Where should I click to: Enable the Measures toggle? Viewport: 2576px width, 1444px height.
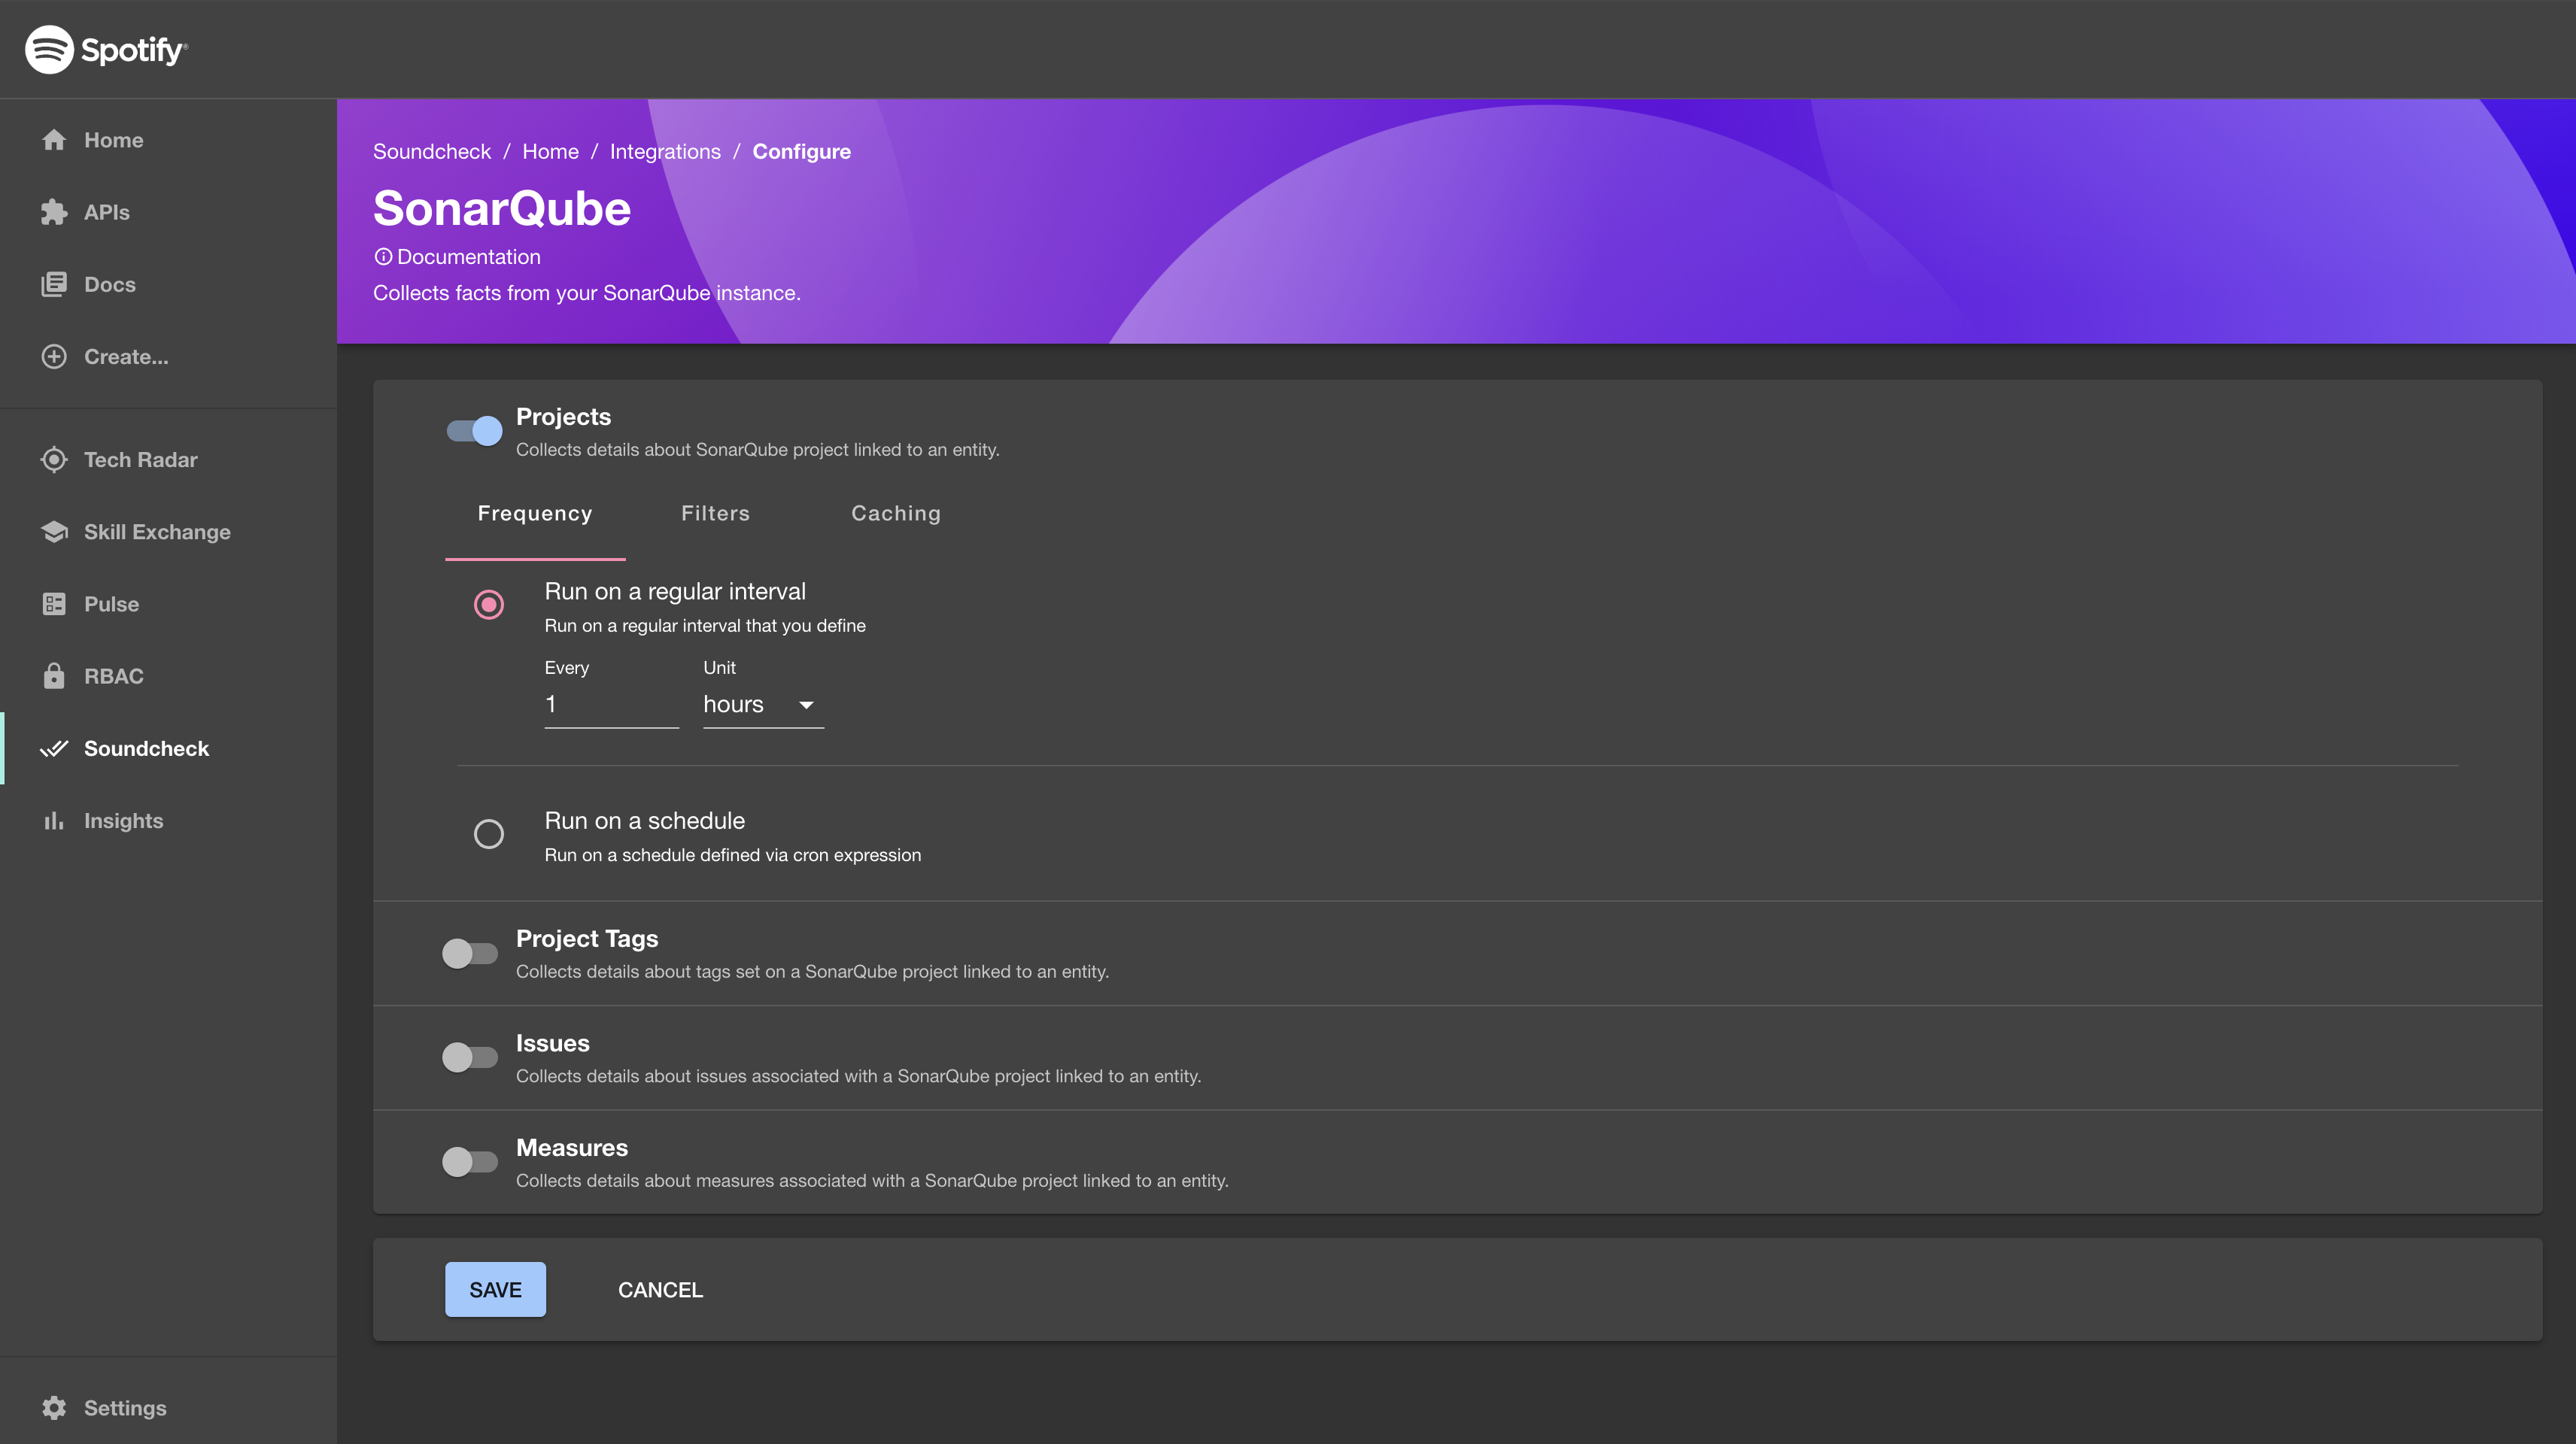[469, 1161]
